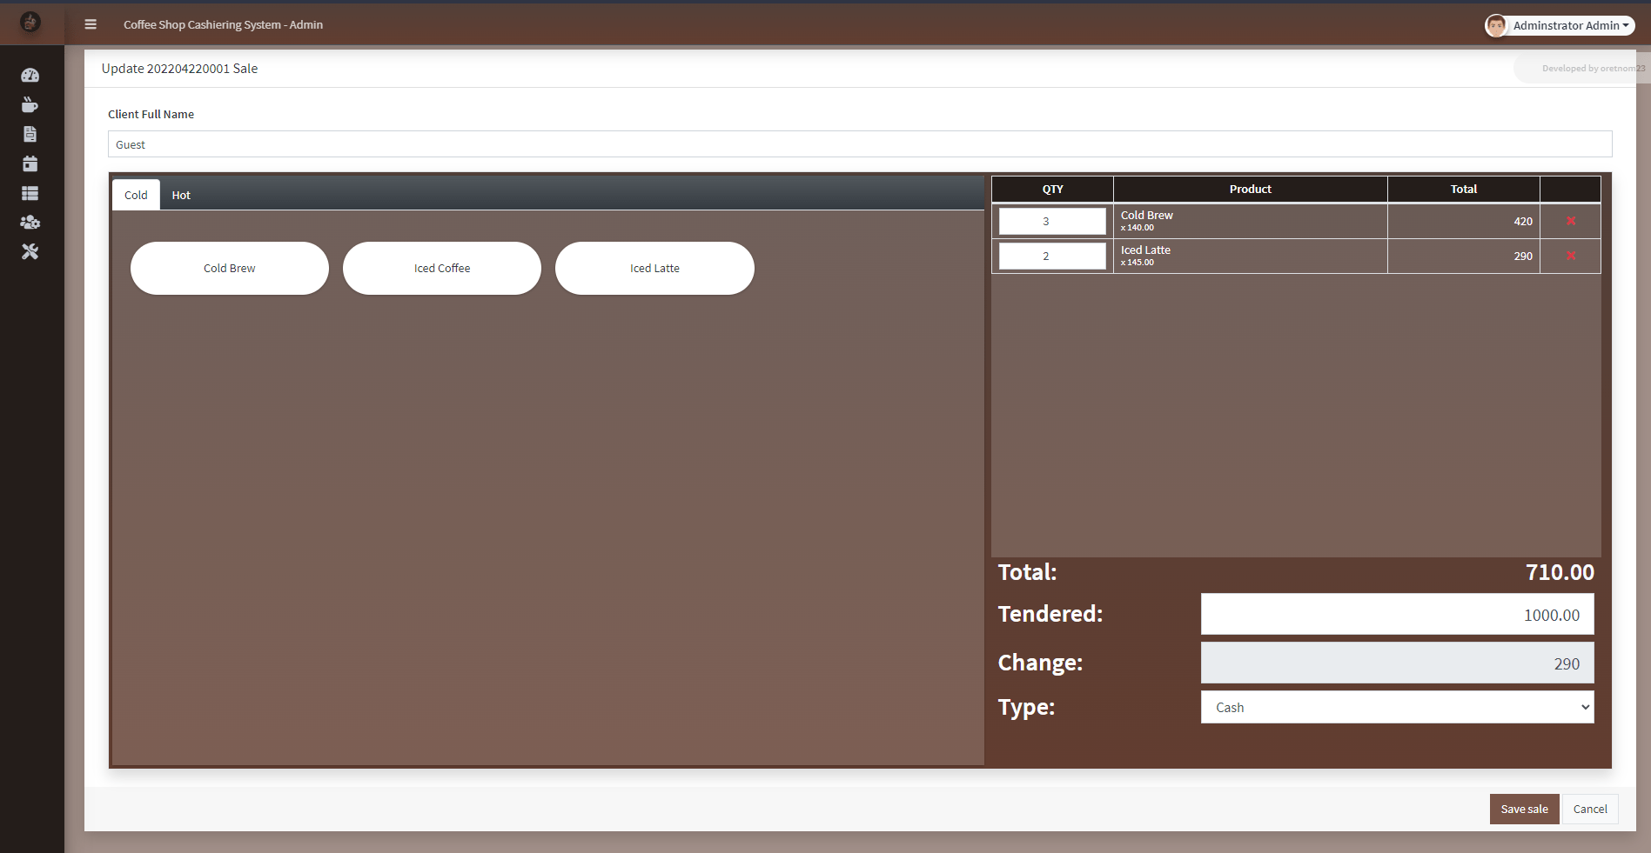This screenshot has width=1651, height=853.
Task: Add Iced Coffee to the order
Action: point(441,268)
